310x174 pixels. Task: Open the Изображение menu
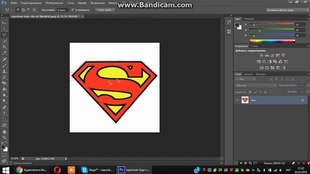(54, 3)
